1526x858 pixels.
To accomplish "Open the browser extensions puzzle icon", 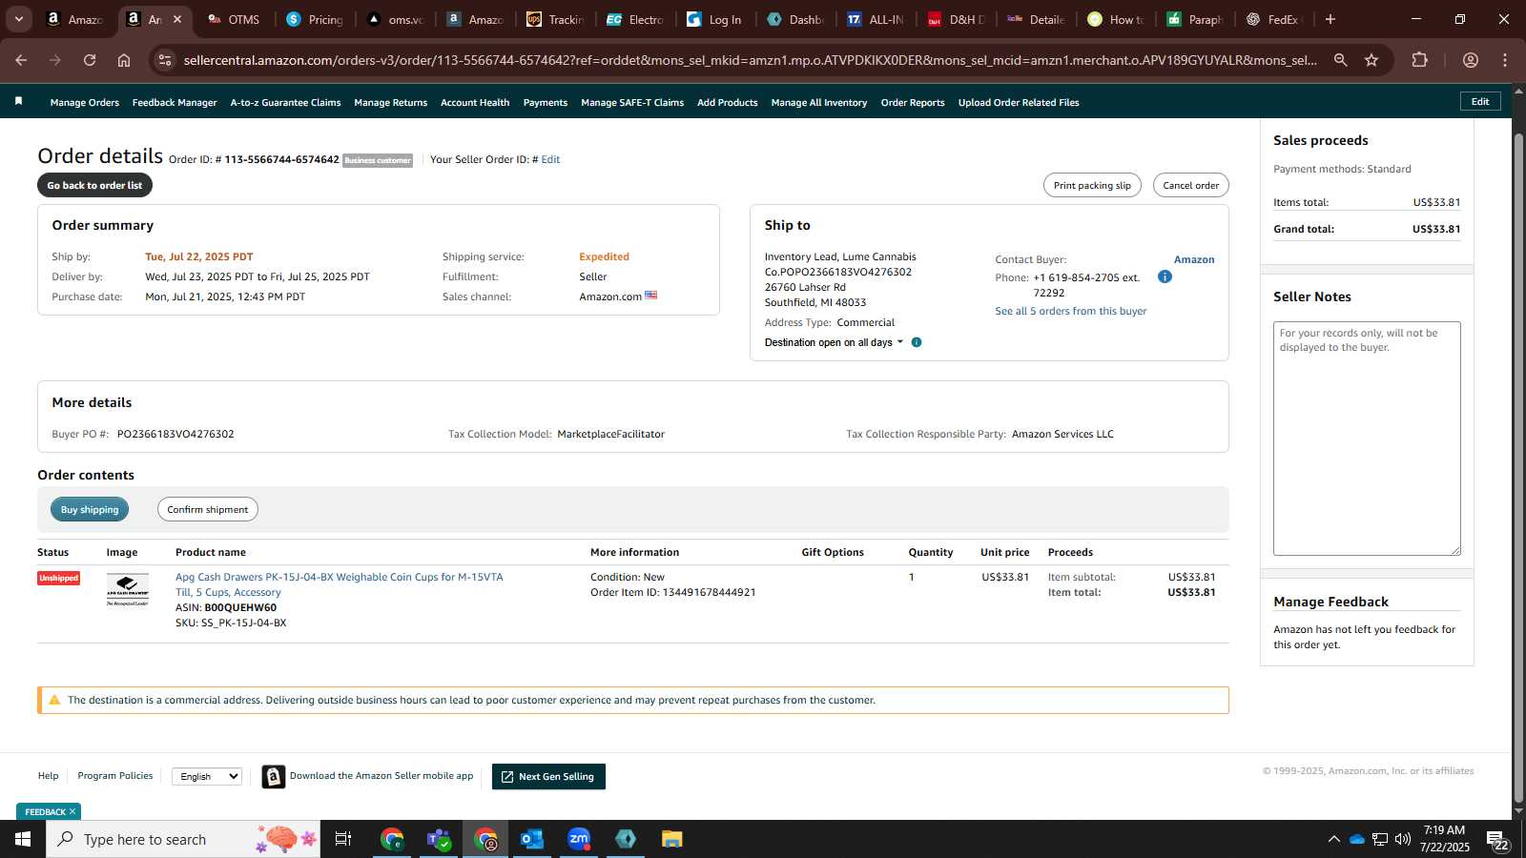I will click(x=1419, y=60).
